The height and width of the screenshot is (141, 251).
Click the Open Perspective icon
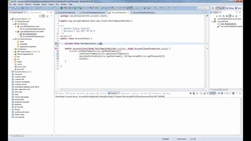click(x=213, y=8)
